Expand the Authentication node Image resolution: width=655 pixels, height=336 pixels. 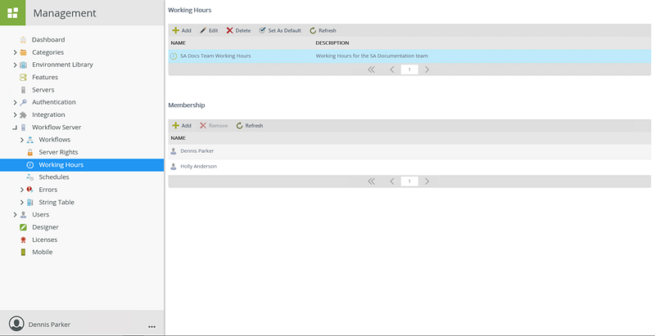pyautogui.click(x=15, y=102)
